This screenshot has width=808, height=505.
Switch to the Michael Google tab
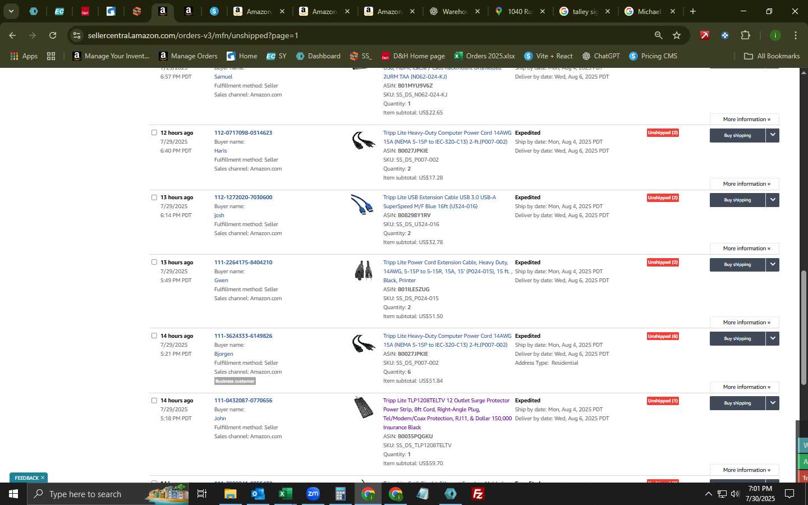pos(649,11)
